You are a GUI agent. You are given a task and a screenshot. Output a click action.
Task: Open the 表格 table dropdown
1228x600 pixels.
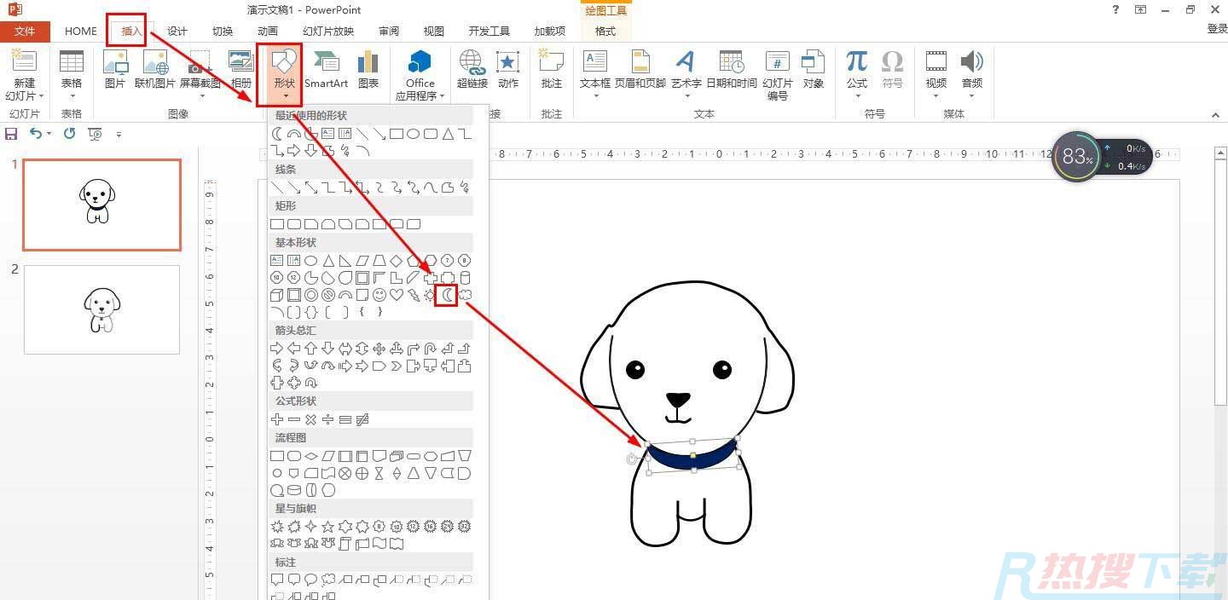tap(72, 95)
